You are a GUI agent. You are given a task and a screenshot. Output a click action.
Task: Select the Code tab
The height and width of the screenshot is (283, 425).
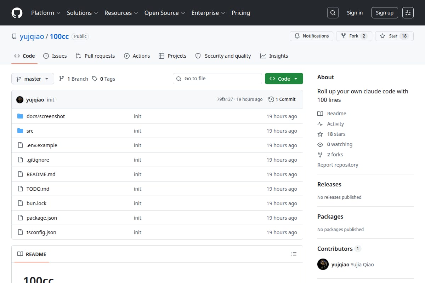(x=24, y=56)
